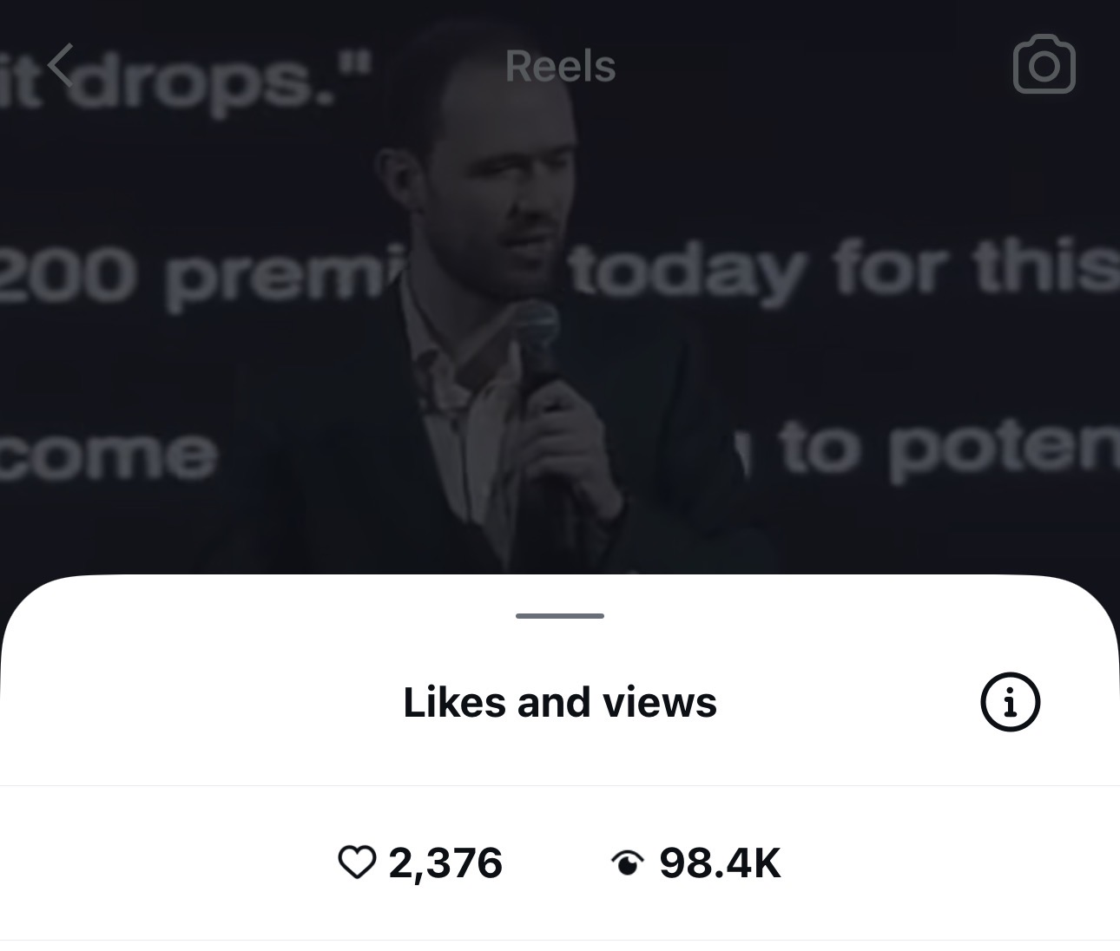Screen dimensions: 1120x951
Task: Click the eye views icon
Action: click(x=627, y=862)
